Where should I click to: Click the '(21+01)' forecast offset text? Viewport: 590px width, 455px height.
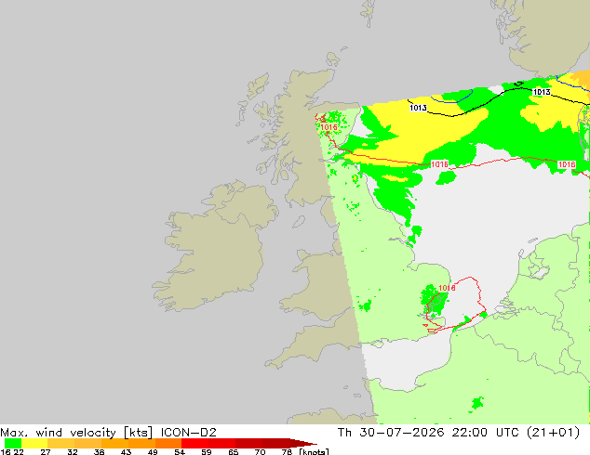click(x=553, y=433)
